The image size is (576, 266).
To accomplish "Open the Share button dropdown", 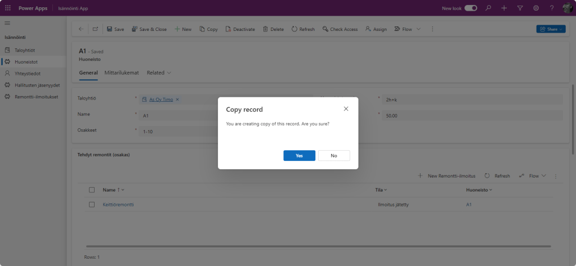I will tap(551, 29).
